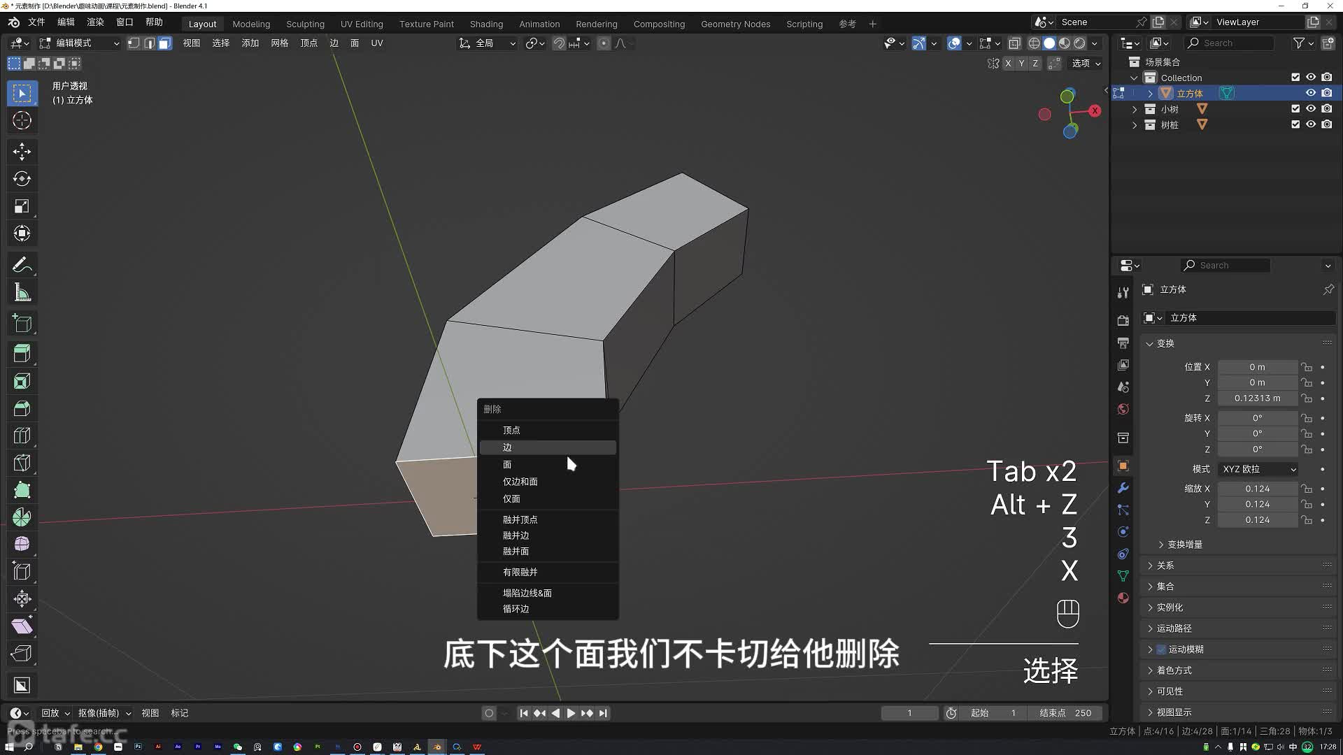1343x755 pixels.
Task: Select the Cursor tool in toolbar
Action: (22, 120)
